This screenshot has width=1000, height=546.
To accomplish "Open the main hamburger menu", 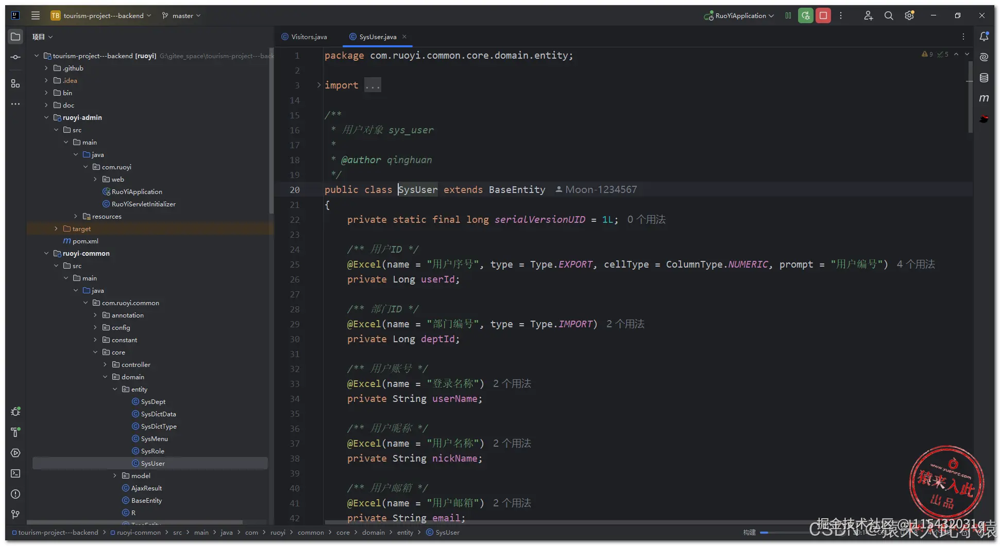I will [36, 15].
